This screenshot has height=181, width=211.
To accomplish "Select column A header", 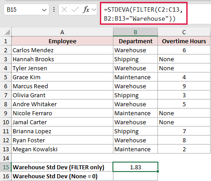I will (62, 32).
